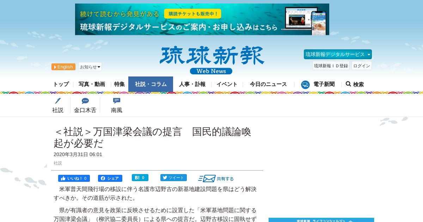Viewport: 423px width, 222px height.
Task: Click the Twitter ツイート button
Action: (173, 178)
